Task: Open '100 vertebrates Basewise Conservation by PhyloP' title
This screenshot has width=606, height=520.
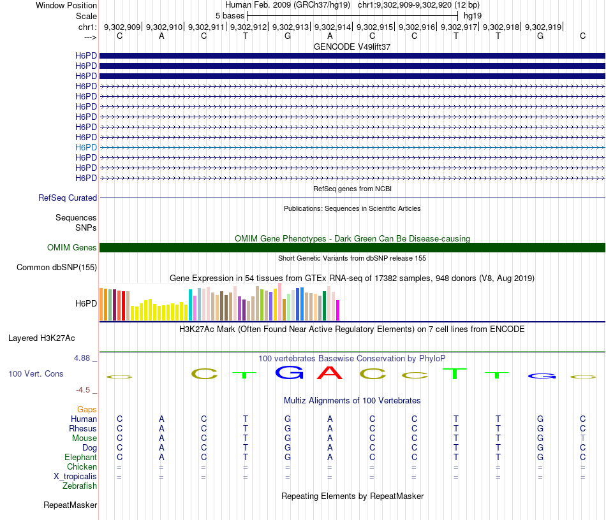Action: pos(352,359)
